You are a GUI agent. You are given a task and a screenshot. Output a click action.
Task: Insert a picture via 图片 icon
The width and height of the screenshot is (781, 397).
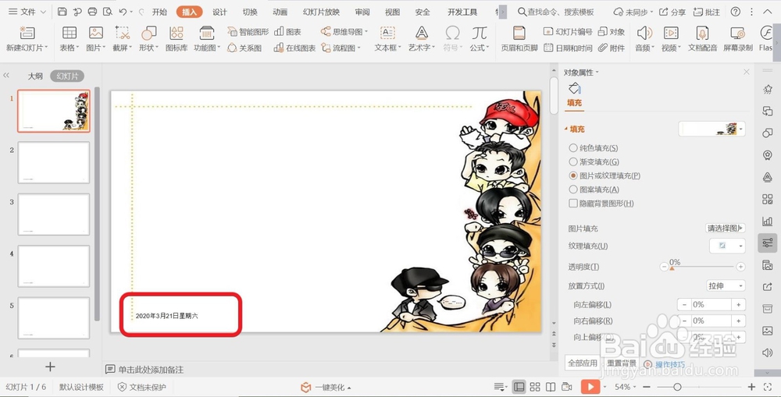pos(95,34)
